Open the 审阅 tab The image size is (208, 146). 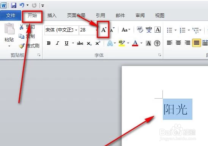tap(140, 16)
